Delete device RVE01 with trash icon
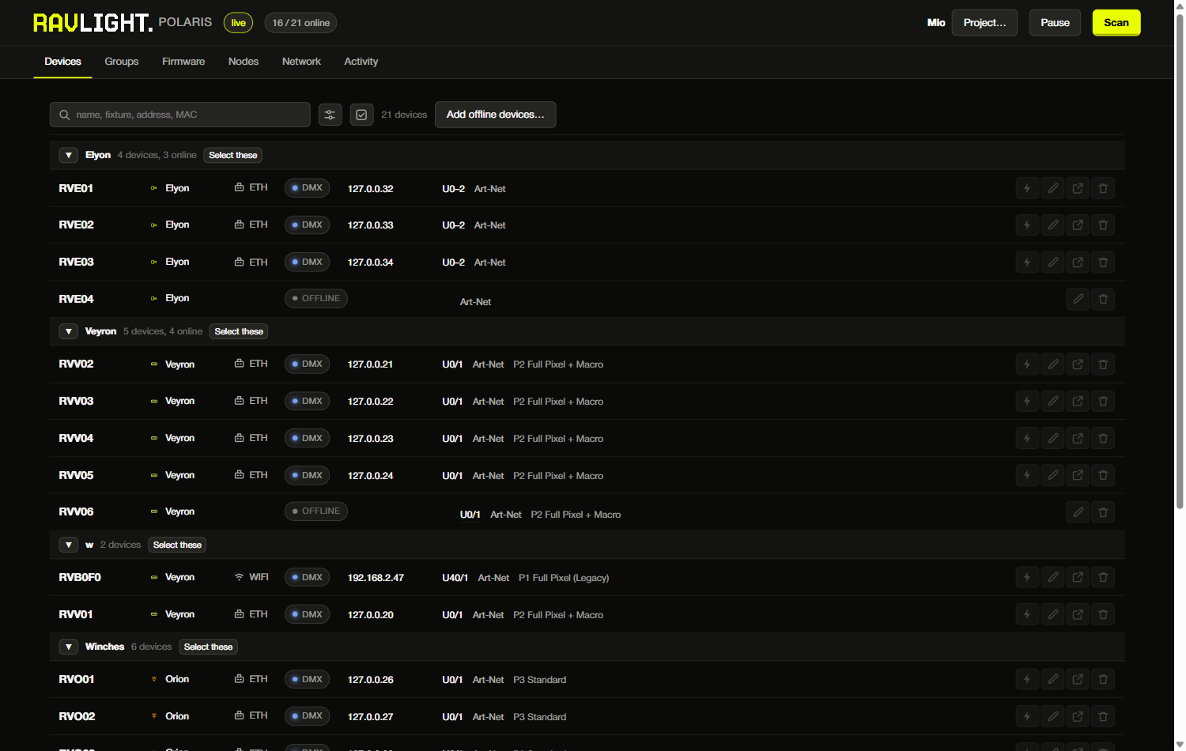1186x751 pixels. click(1103, 188)
